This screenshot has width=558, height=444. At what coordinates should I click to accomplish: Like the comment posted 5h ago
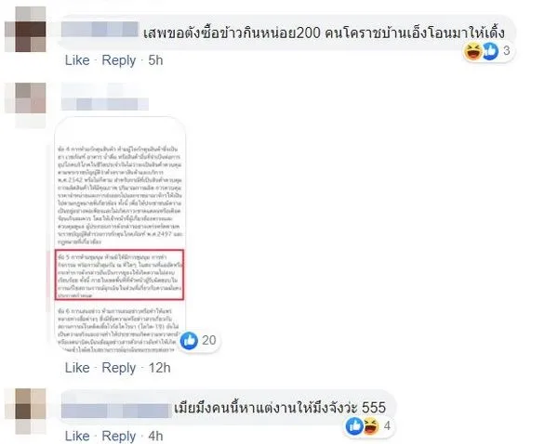[x=77, y=60]
